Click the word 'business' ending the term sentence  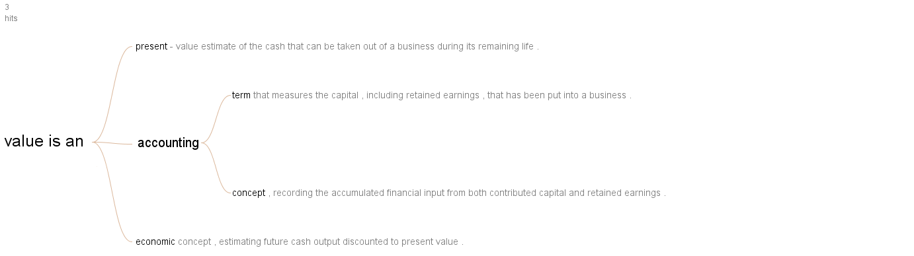click(x=607, y=96)
